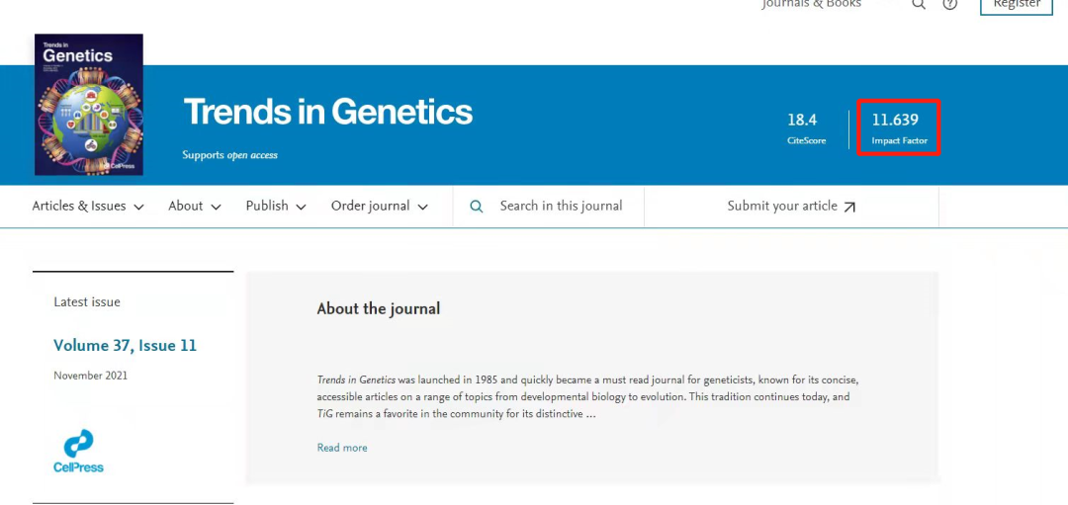Open the help question mark icon

[949, 4]
